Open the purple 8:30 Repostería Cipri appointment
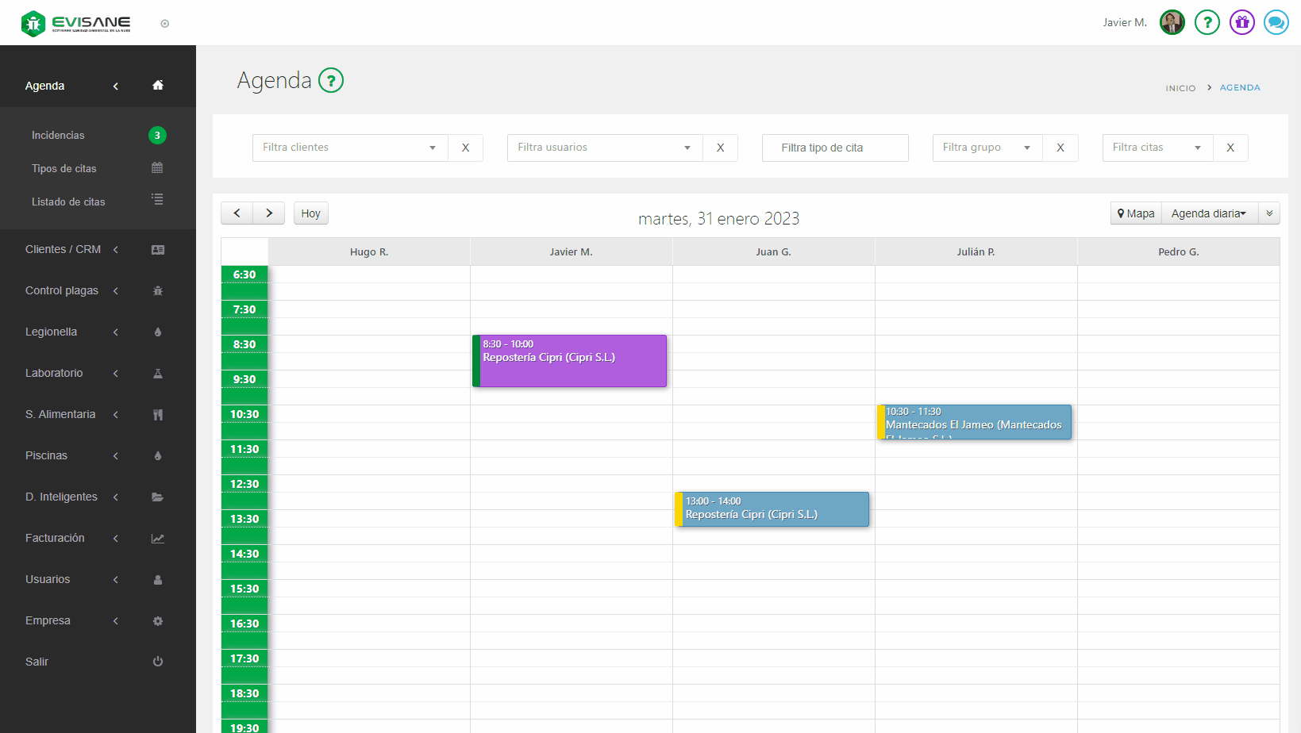 [x=572, y=361]
